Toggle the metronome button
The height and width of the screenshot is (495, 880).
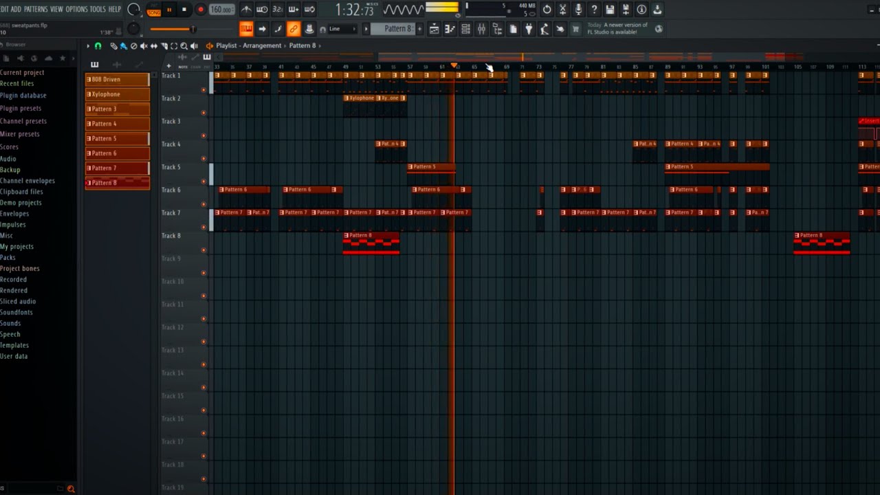tap(246, 10)
